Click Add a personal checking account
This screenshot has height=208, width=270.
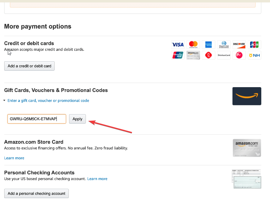(36, 193)
